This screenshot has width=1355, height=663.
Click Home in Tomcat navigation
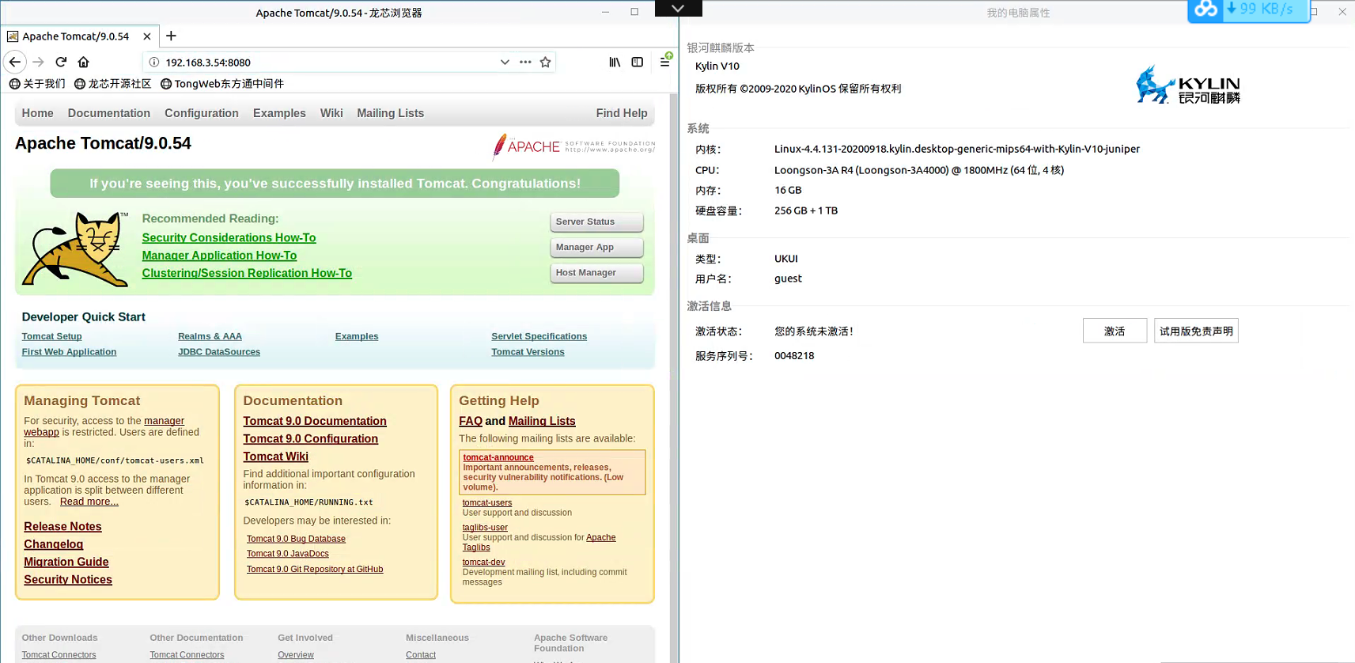(38, 113)
